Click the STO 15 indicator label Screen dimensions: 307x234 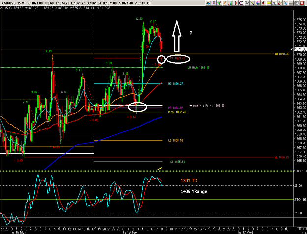pos(300,199)
